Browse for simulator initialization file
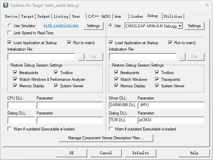 tap(81, 57)
